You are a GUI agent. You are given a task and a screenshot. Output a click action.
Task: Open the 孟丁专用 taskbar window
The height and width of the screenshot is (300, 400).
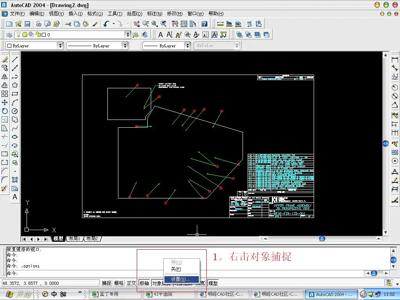[115, 294]
